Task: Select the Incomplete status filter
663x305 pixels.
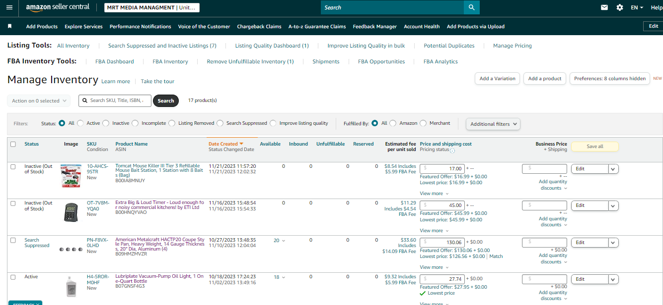Action: (136, 123)
